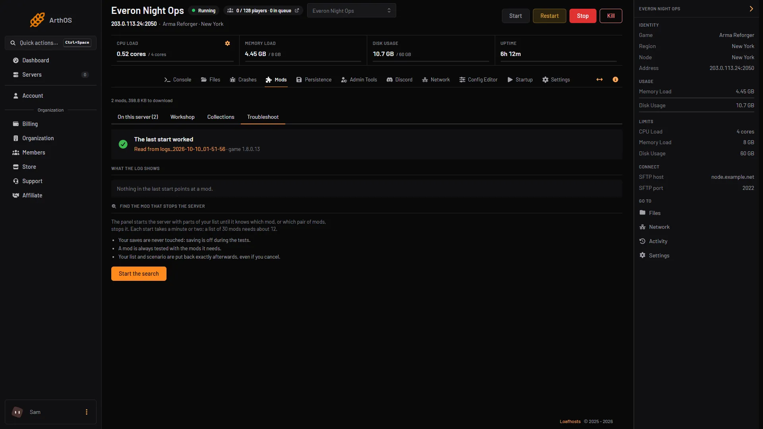763x429 pixels.
Task: Focus the Quick actions search field
Action: click(x=50, y=43)
